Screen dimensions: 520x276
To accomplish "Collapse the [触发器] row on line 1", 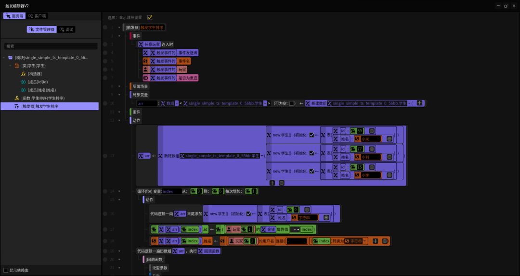I will (119, 27).
